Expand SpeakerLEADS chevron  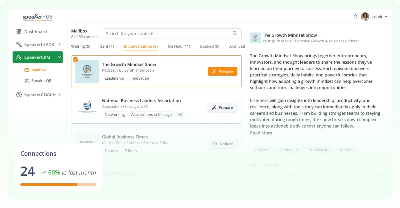[59, 44]
